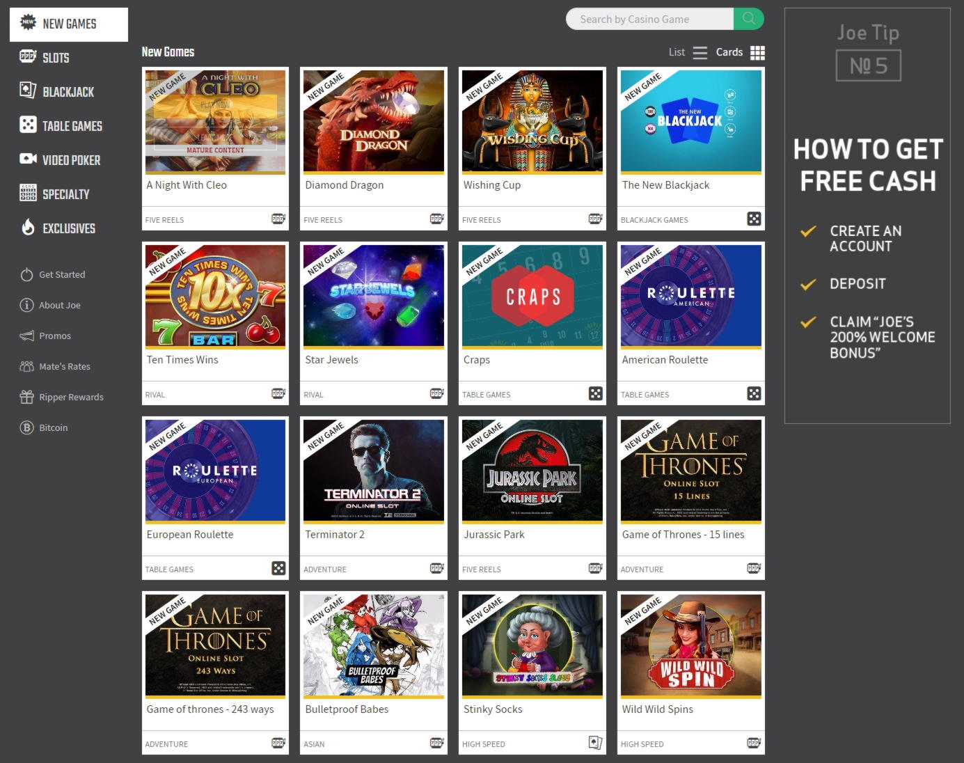Open the Mate's Rates link
The image size is (964, 763).
[65, 366]
